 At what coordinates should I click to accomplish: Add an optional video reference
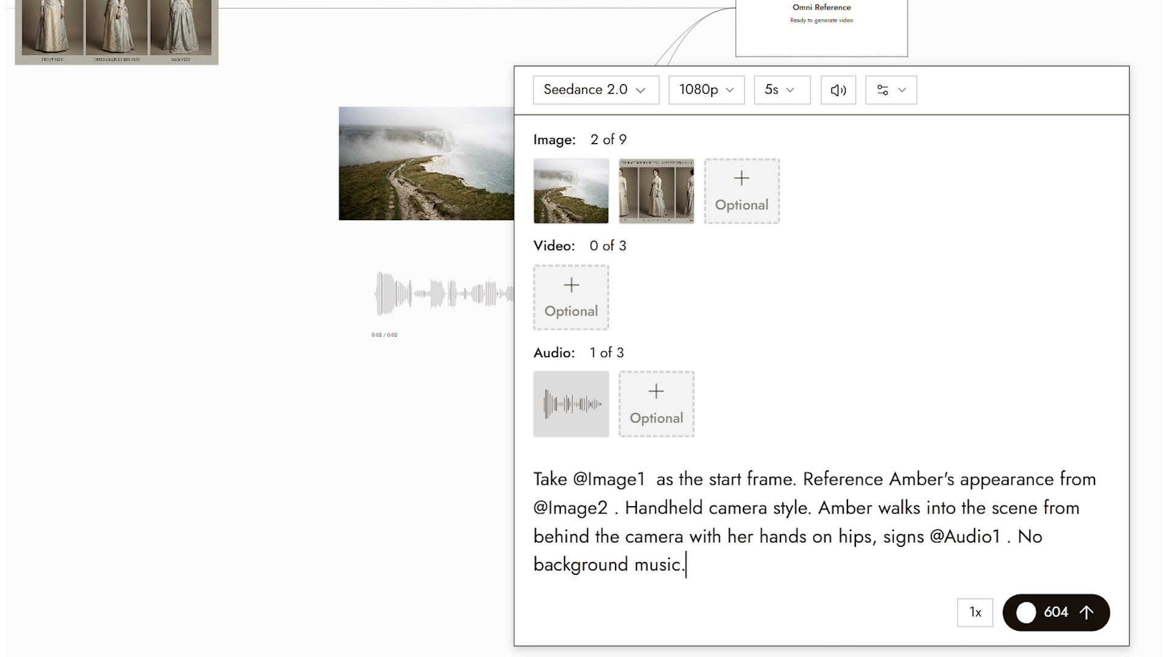(x=571, y=297)
